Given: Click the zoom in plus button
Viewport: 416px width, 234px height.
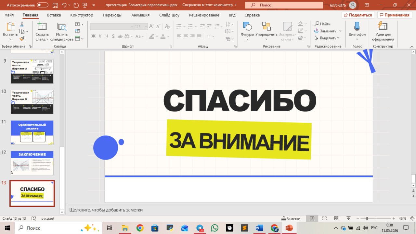Looking at the screenshot, I should click(x=393, y=218).
